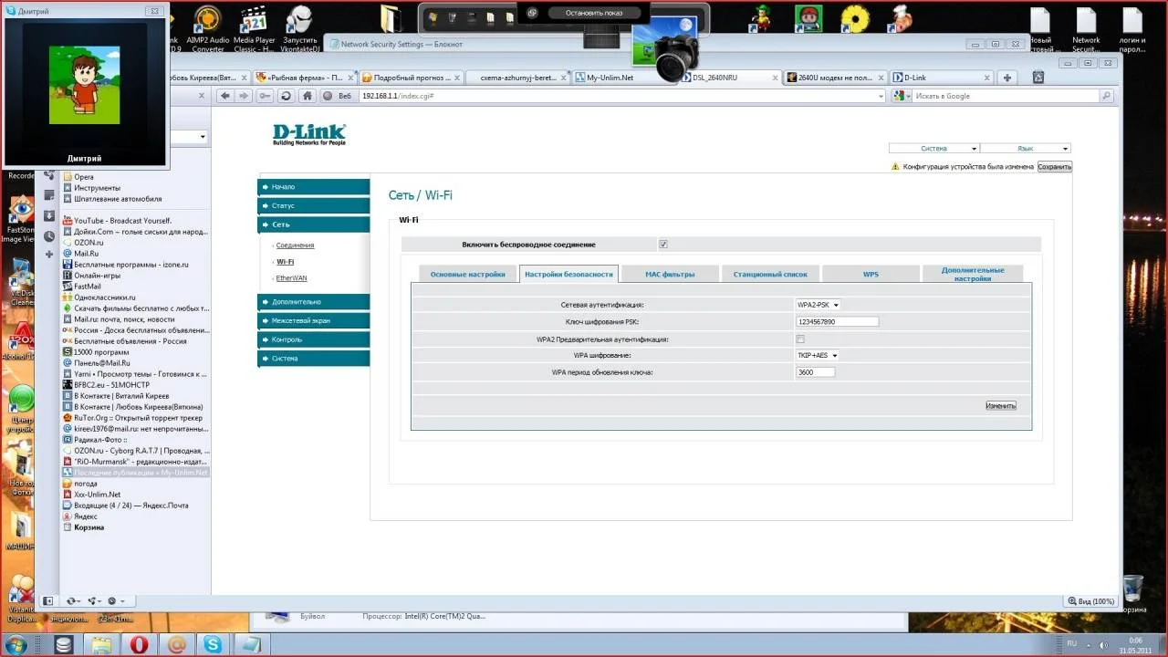Viewport: 1168px width, 657px height.
Task: Click the WPA период обновления ключа field
Action: [x=816, y=372]
